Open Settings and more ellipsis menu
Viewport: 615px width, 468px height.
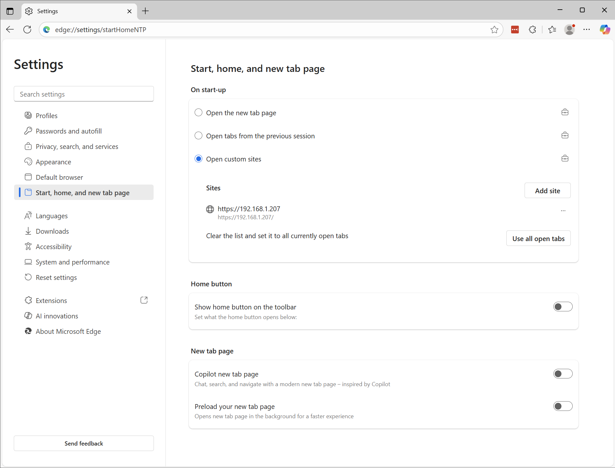pyautogui.click(x=587, y=30)
